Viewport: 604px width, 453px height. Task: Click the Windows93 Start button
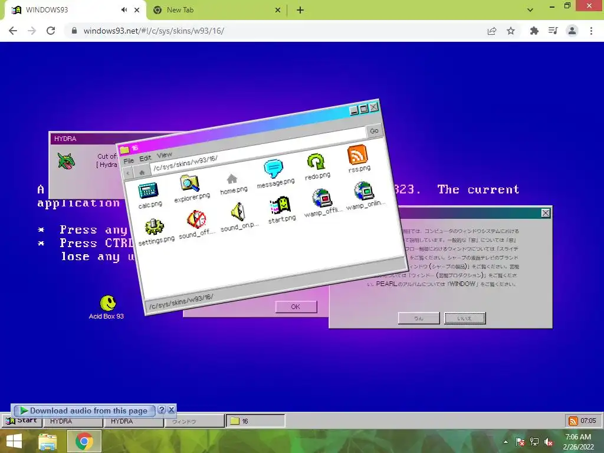click(x=22, y=420)
